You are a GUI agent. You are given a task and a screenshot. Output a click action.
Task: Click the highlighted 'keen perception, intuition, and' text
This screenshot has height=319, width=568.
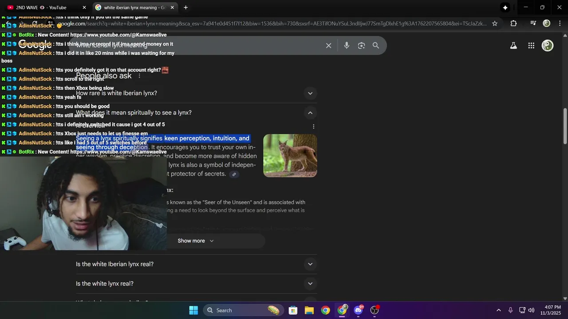tap(207, 138)
